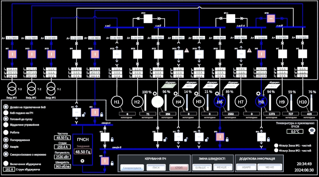
Task: Click the 14 % level bar by H4
Action: 187,102
